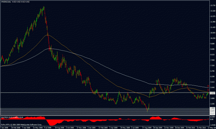Click the 2 Oct 2008 date label
Screen dimensions: 216x129
pos(70,128)
